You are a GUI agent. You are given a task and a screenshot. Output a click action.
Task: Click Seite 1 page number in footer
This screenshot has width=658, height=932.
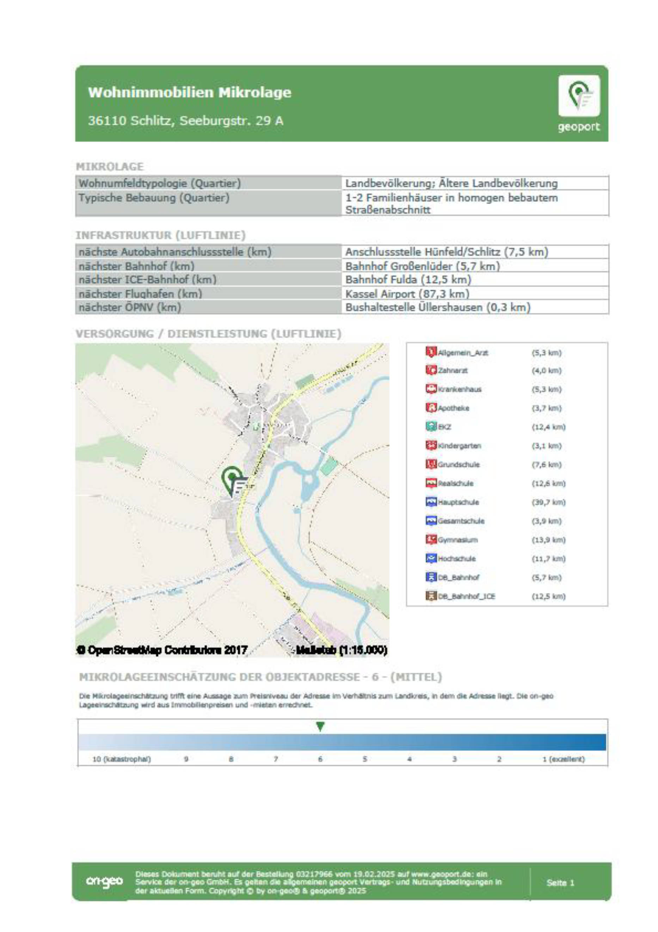click(560, 882)
